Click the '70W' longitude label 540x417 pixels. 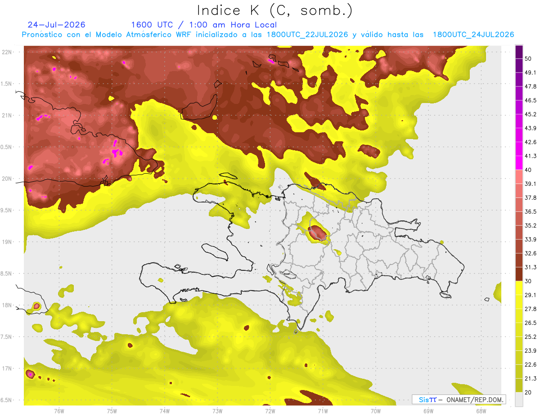point(376,411)
